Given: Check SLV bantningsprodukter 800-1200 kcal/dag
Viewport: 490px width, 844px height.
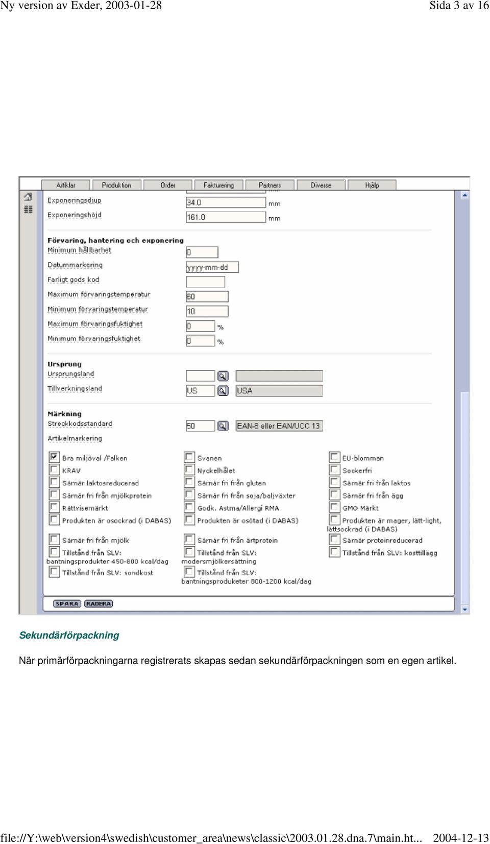Looking at the screenshot, I should [189, 572].
